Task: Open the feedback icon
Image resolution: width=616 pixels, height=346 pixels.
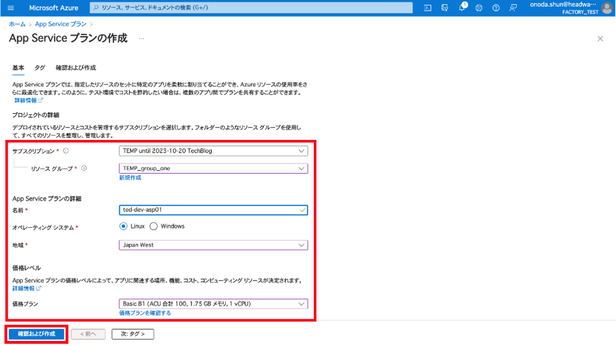Action: tap(513, 8)
